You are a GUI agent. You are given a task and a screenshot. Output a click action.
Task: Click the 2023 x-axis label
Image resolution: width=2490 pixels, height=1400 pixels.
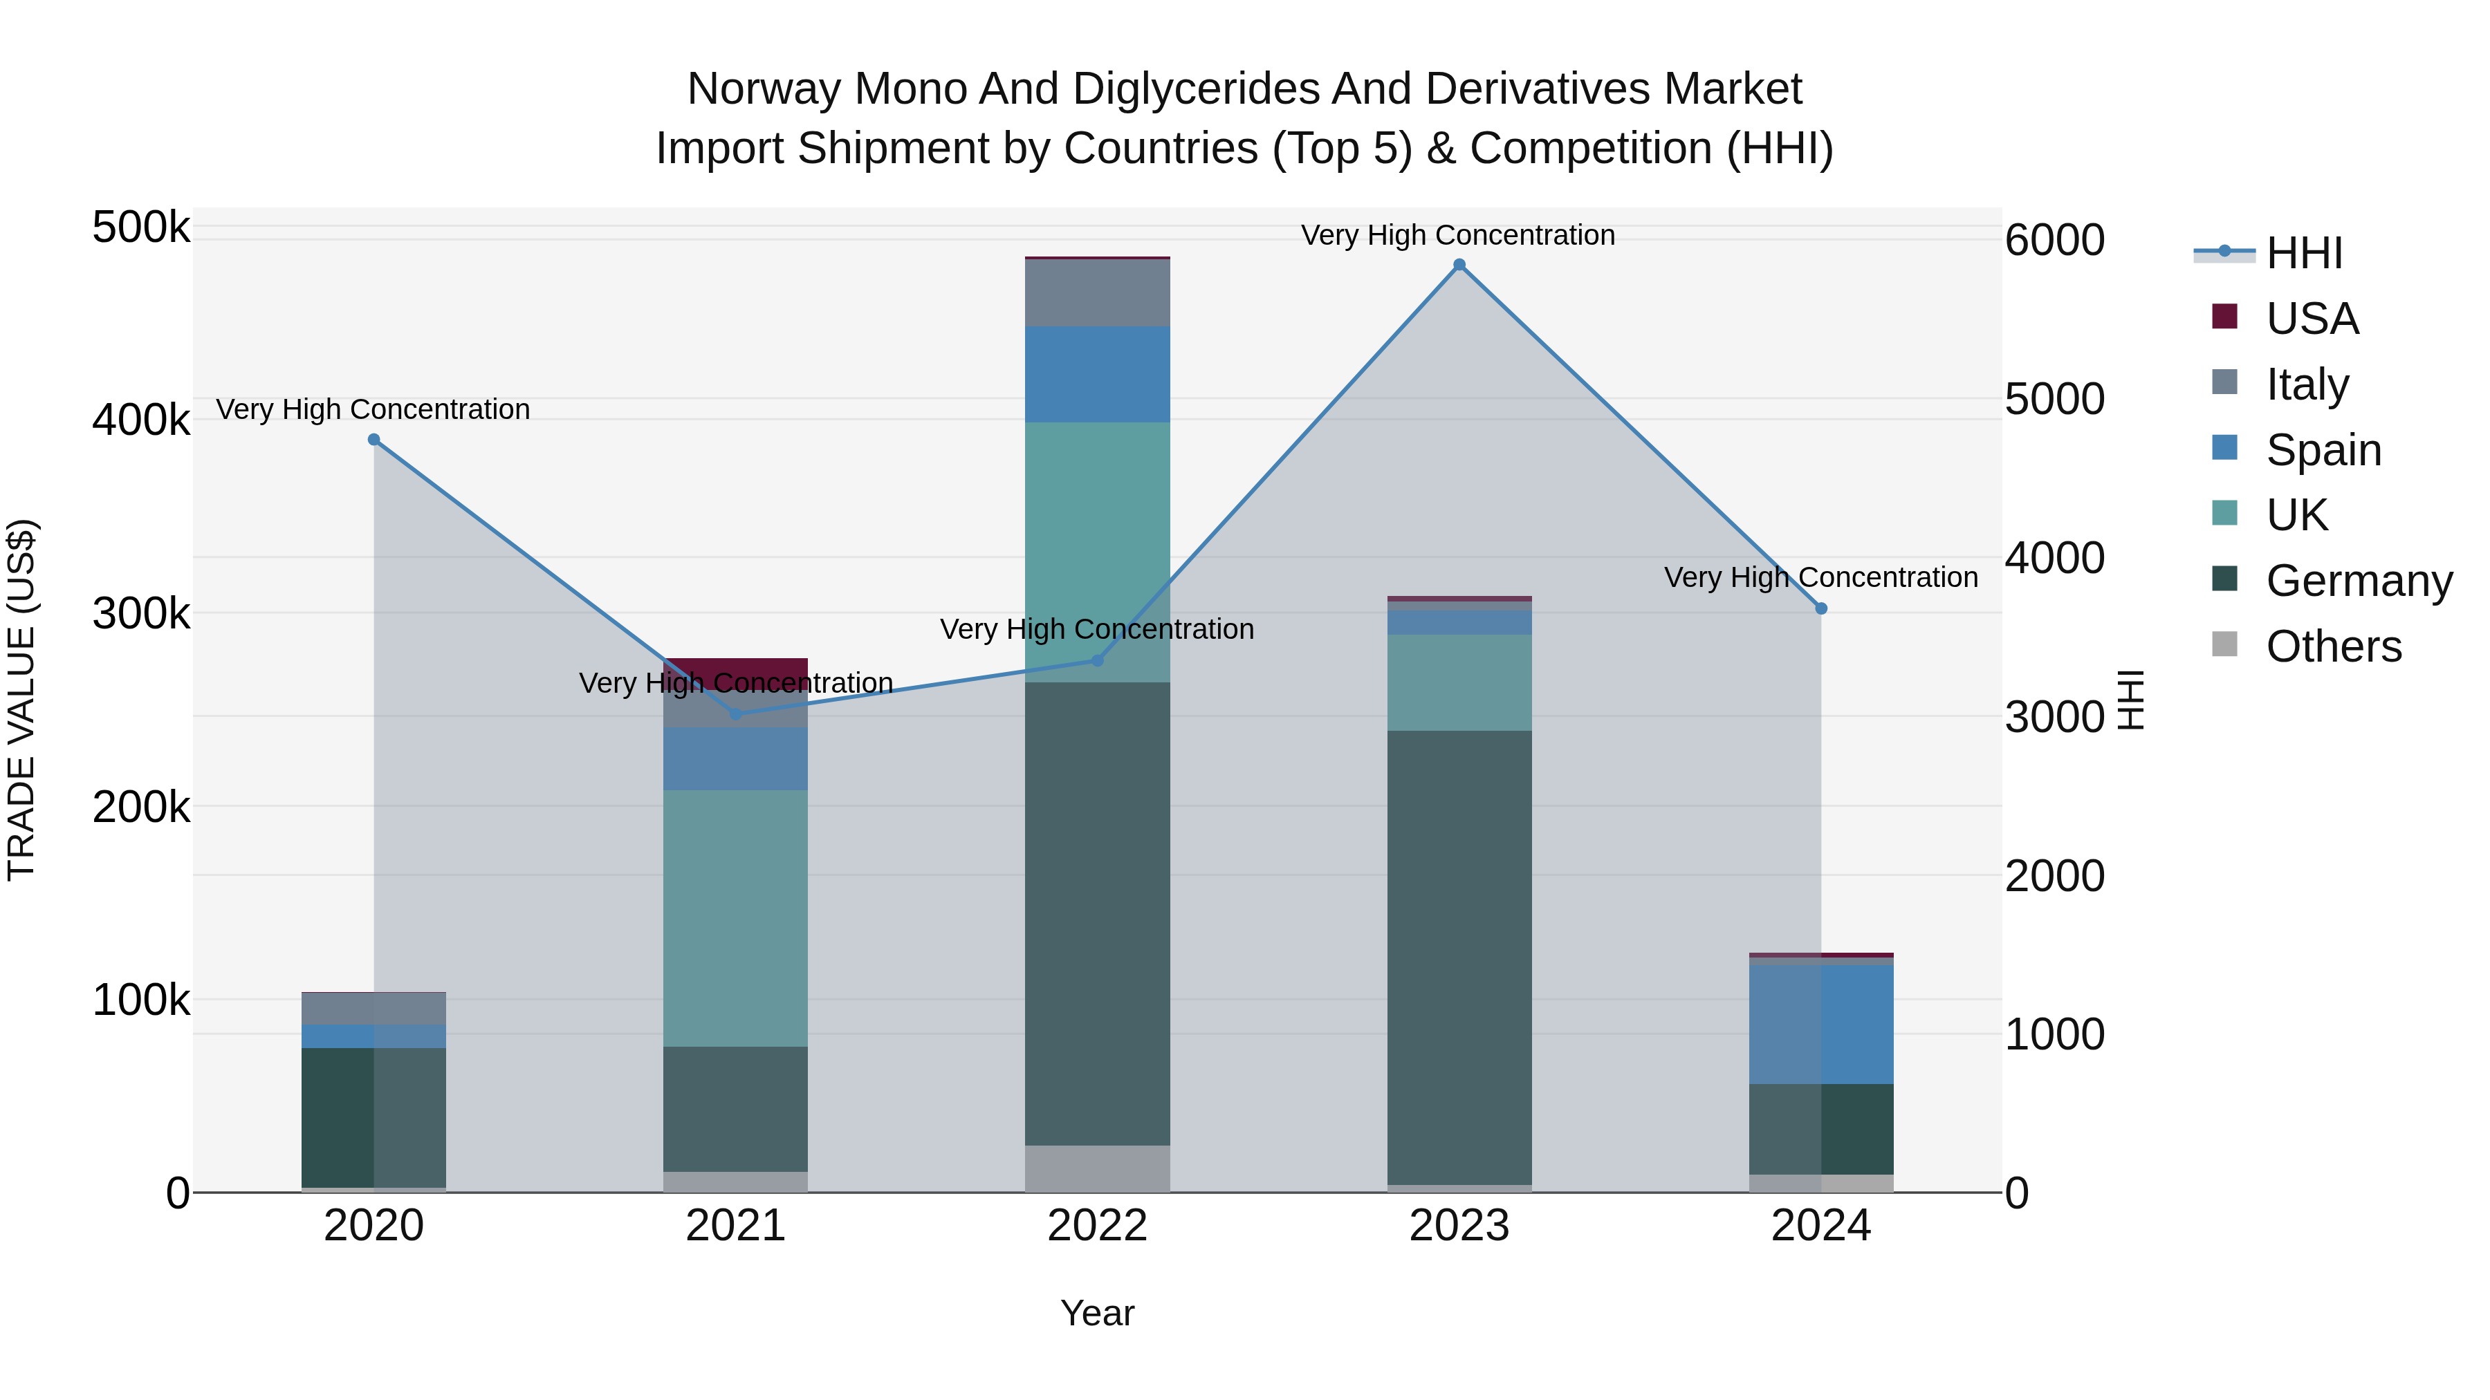pos(1459,1226)
